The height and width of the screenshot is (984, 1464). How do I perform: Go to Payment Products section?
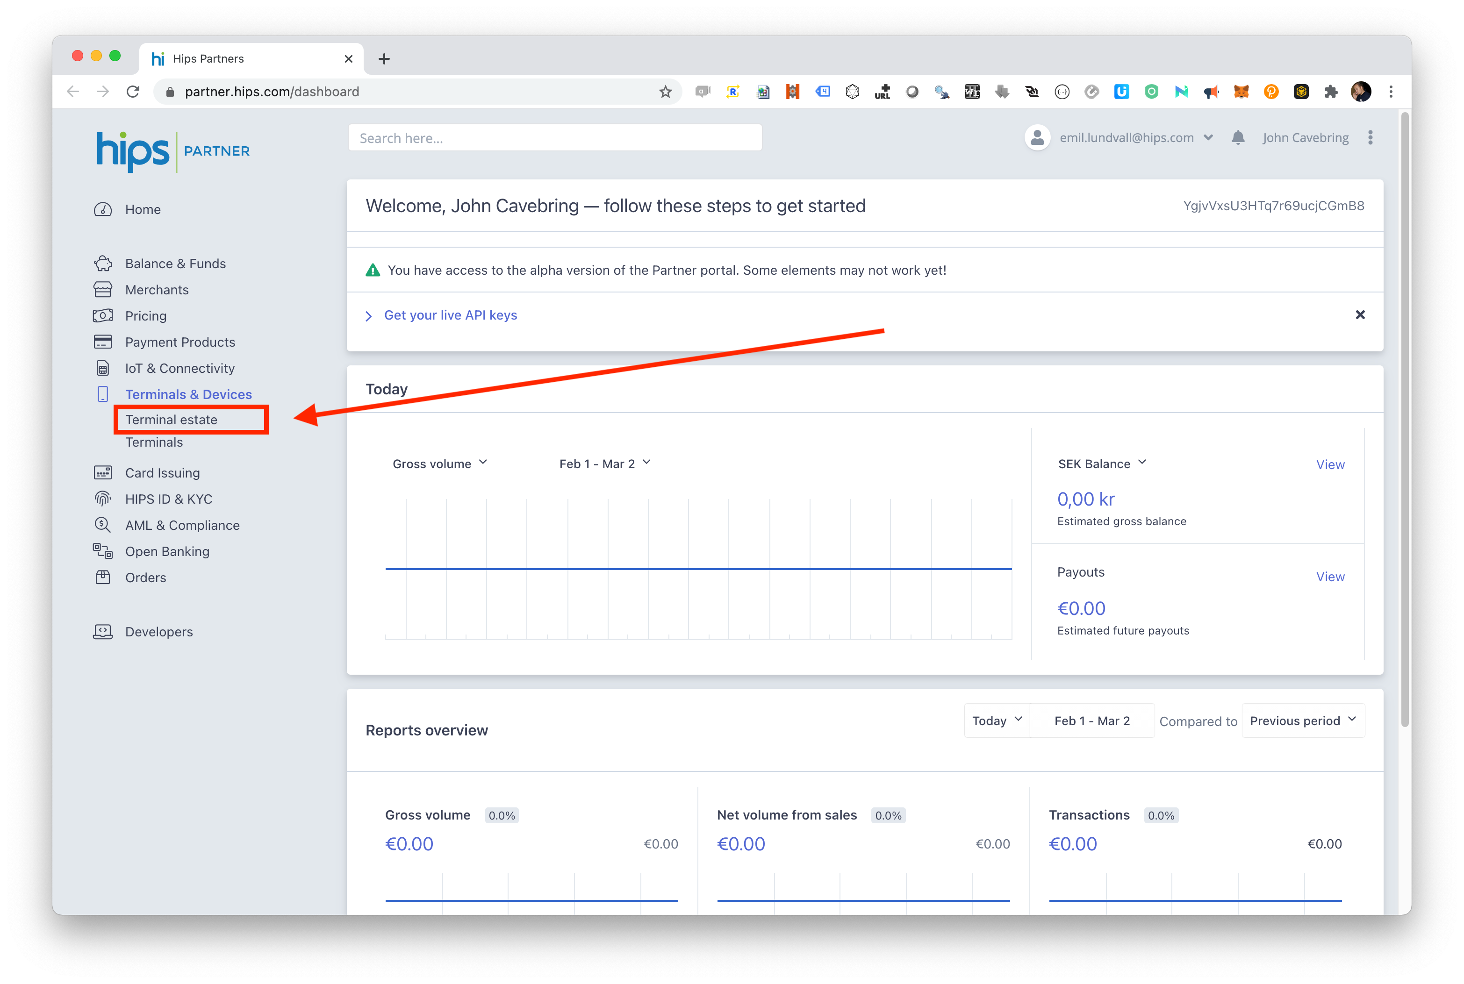tap(180, 342)
